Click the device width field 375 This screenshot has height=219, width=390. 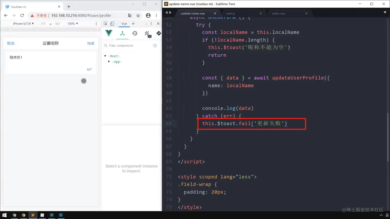pos(43,24)
